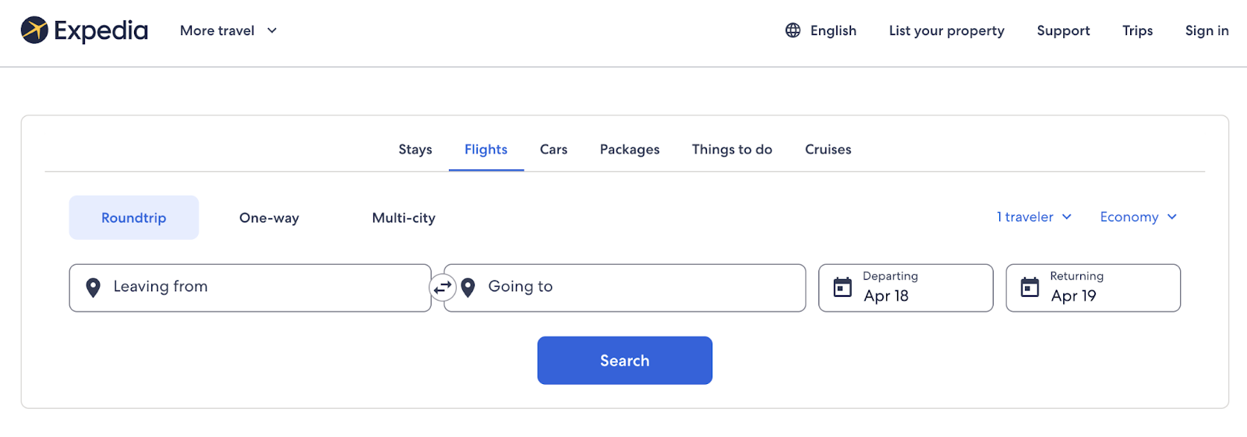
Task: Expand the More travel menu
Action: (x=228, y=30)
